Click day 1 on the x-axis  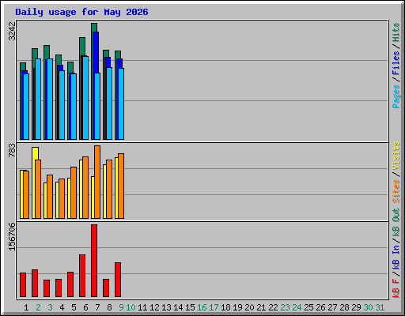pyautogui.click(x=26, y=307)
